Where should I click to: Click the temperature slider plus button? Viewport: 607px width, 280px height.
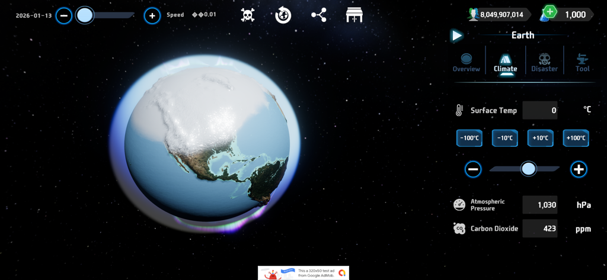pos(579,169)
